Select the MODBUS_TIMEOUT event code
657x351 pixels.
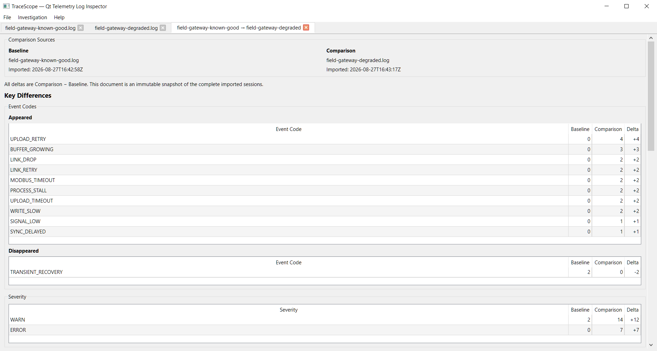pyautogui.click(x=33, y=180)
